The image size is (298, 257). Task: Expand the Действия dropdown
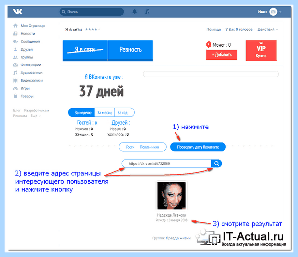pyautogui.click(x=268, y=29)
